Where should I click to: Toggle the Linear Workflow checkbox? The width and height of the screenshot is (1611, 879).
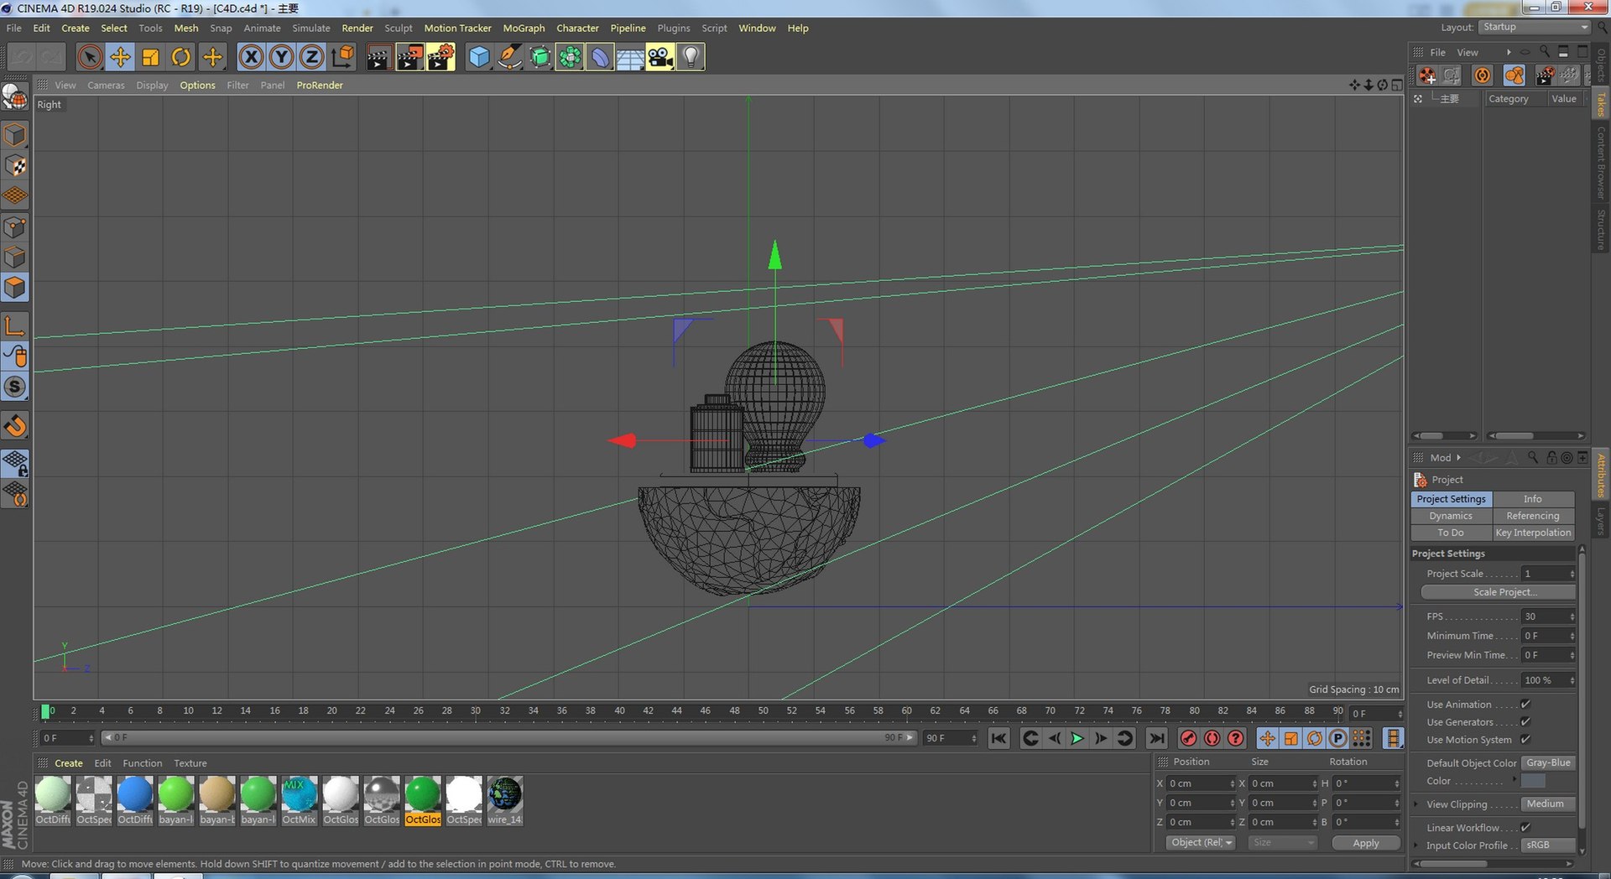[1525, 828]
